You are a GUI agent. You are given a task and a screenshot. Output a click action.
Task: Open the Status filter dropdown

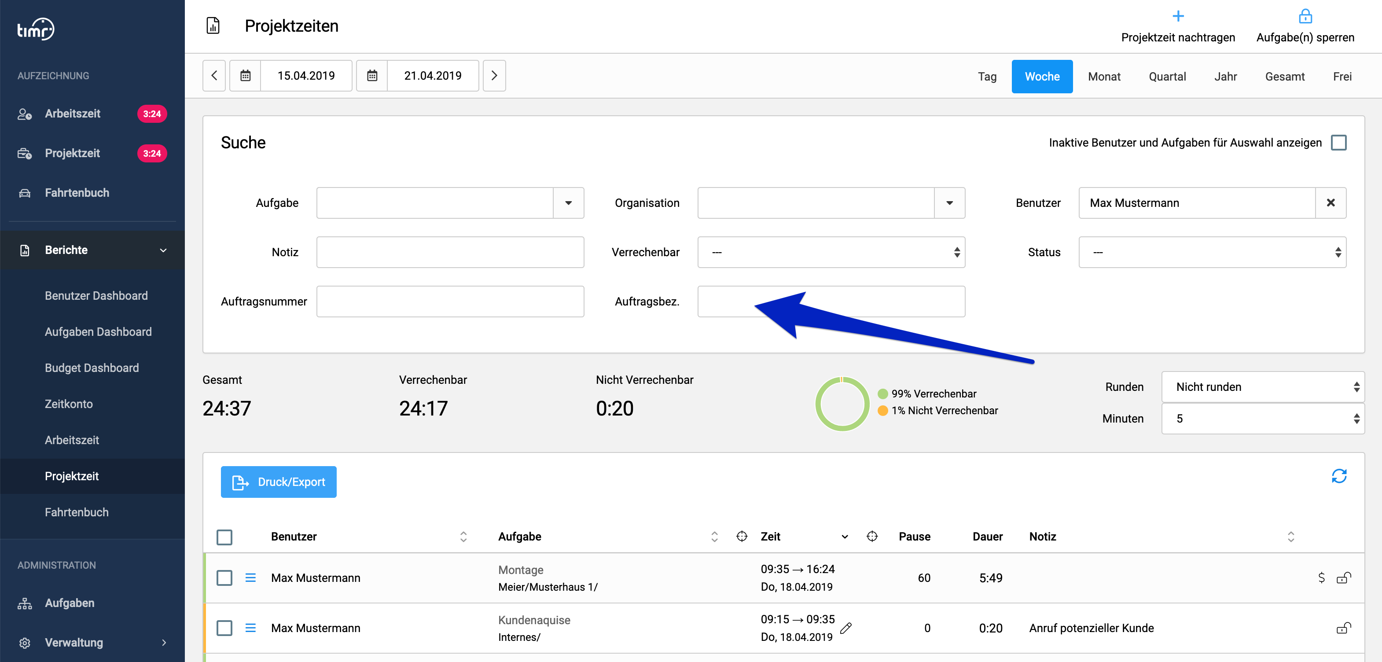pyautogui.click(x=1212, y=252)
